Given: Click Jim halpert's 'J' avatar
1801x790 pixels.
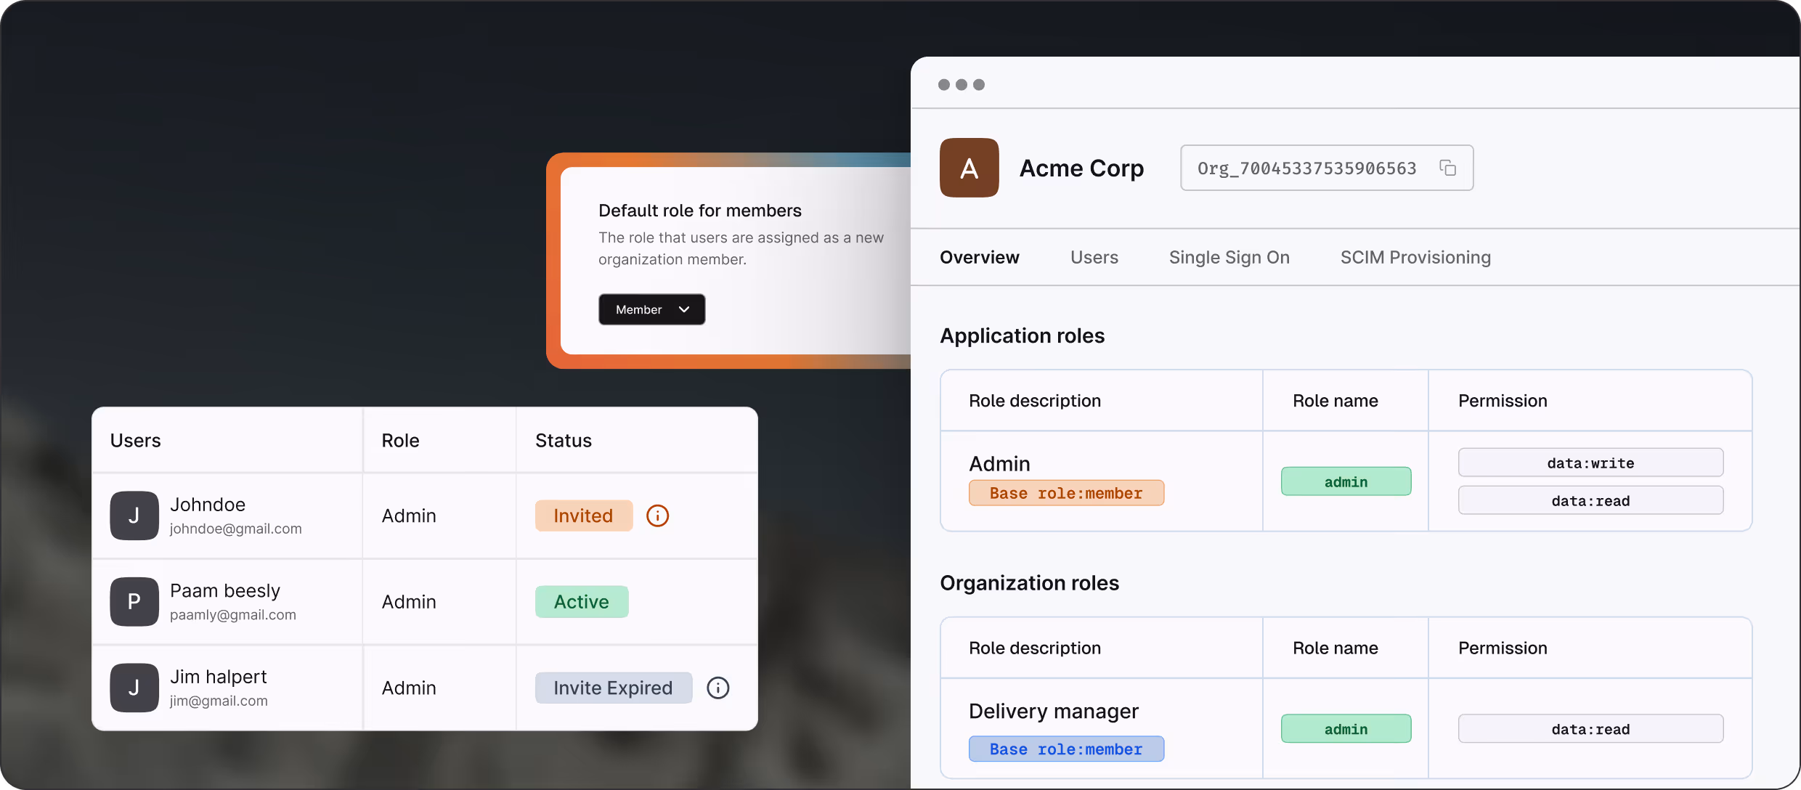Looking at the screenshot, I should [x=134, y=688].
